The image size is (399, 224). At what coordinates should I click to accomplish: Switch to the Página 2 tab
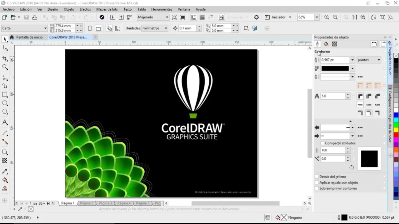tap(86, 203)
